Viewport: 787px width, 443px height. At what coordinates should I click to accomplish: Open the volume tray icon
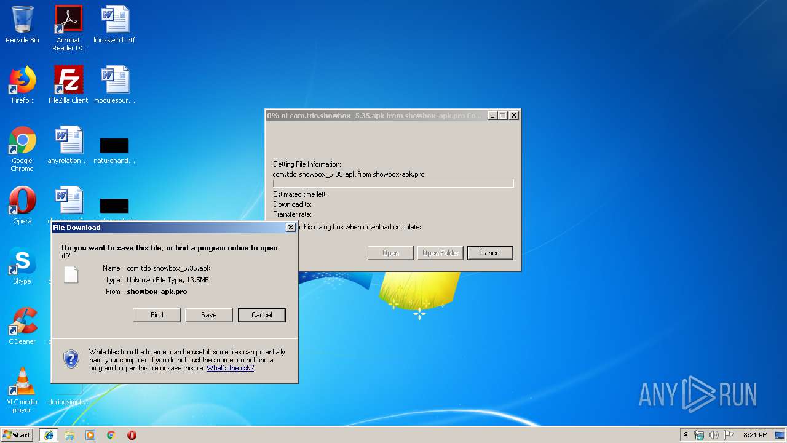pyautogui.click(x=714, y=435)
